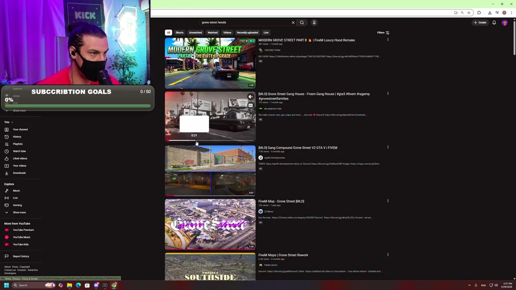Viewport: 516px width, 290px height.
Task: Open the Modern Grove Street thumbnail
Action: pos(210,63)
